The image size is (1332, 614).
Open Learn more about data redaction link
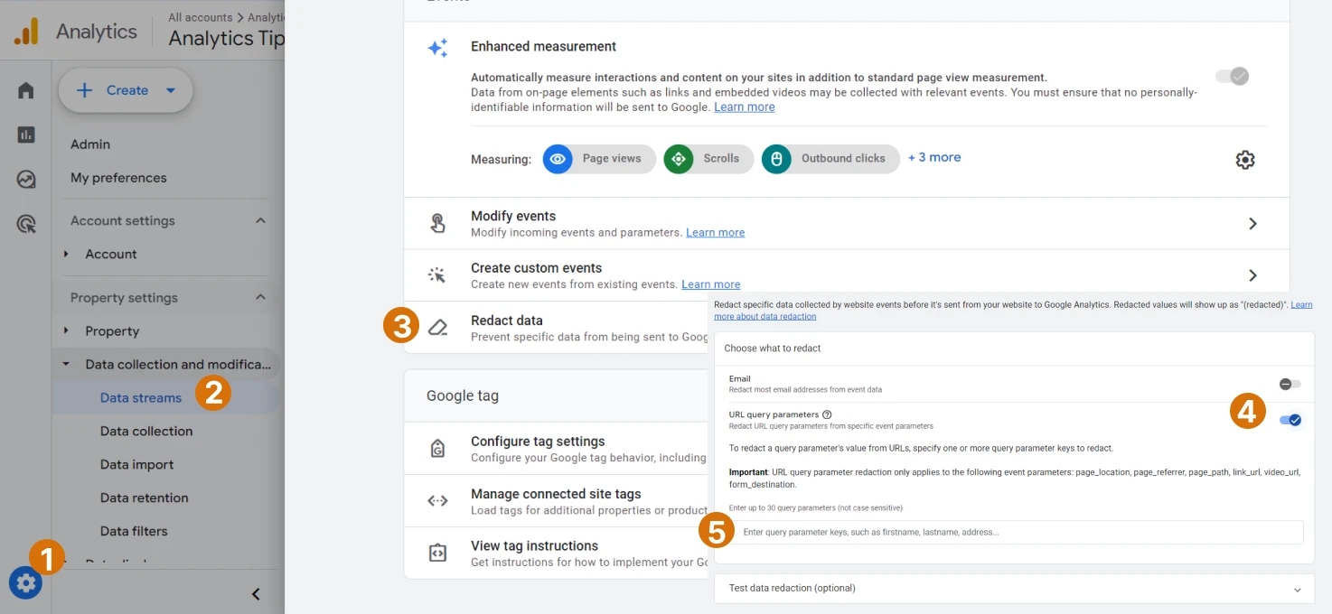764,317
